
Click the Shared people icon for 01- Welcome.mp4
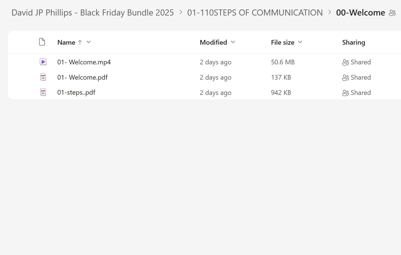pyautogui.click(x=345, y=62)
